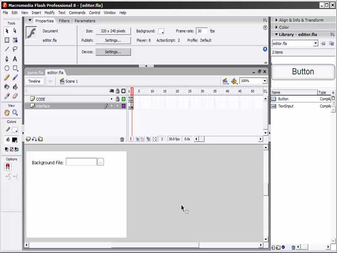The width and height of the screenshot is (337, 253).
Task: Toggle lock on the CODE layer
Action: point(118,99)
